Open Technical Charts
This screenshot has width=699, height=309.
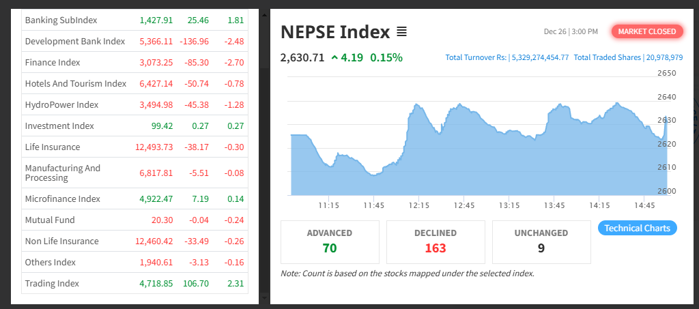pyautogui.click(x=637, y=228)
